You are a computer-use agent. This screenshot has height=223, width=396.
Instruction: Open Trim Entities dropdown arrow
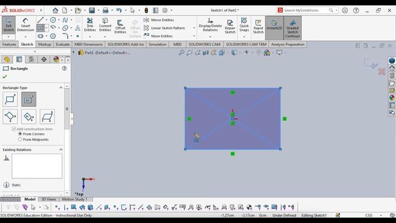tap(90, 37)
